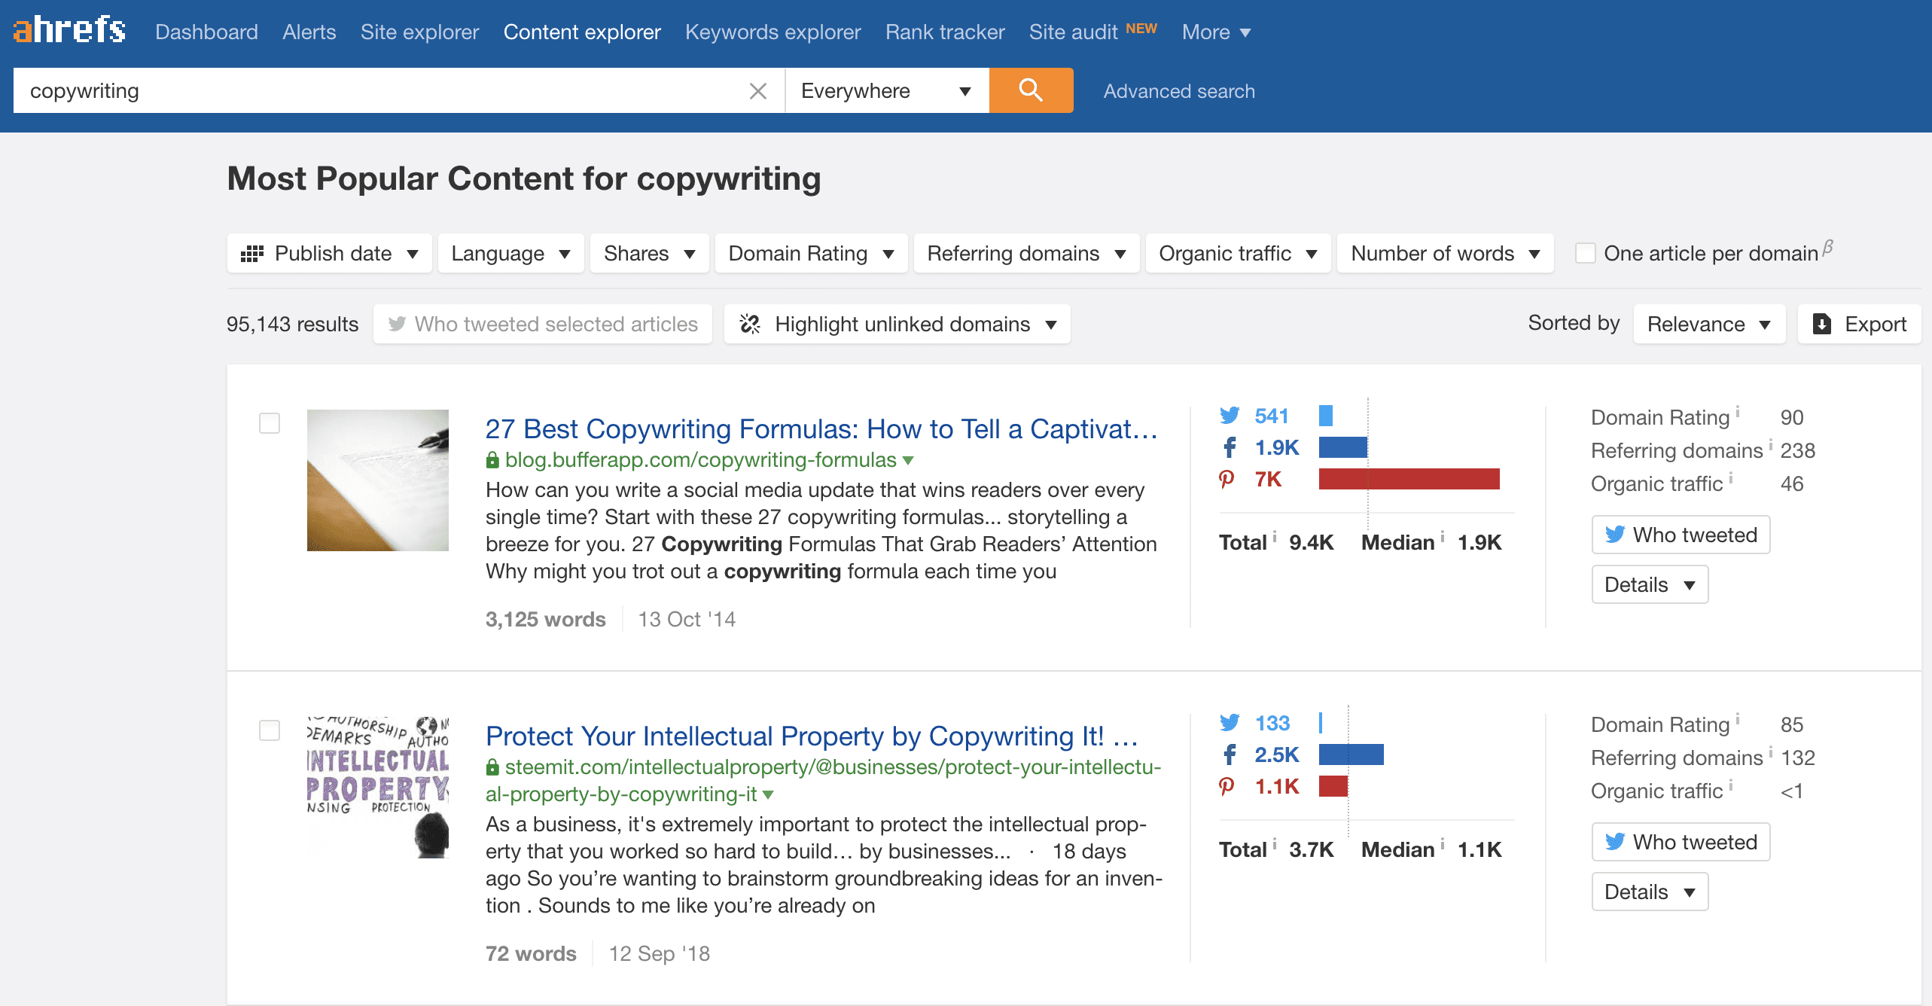Switch to Keywords explorer
The image size is (1932, 1006).
coord(772,32)
